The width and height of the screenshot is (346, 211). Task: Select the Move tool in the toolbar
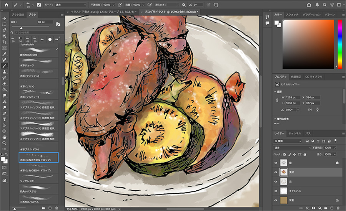(4, 18)
